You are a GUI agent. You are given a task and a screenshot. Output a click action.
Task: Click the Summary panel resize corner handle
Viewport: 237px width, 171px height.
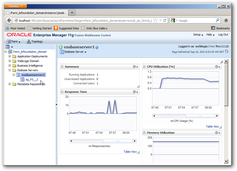(x=138, y=86)
